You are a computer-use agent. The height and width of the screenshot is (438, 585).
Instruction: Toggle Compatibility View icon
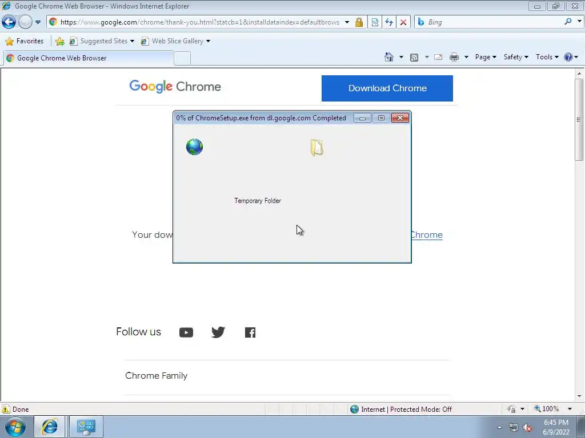(x=375, y=22)
